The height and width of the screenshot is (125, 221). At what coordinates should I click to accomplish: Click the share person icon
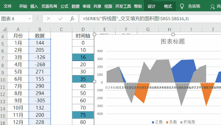pos(212,7)
